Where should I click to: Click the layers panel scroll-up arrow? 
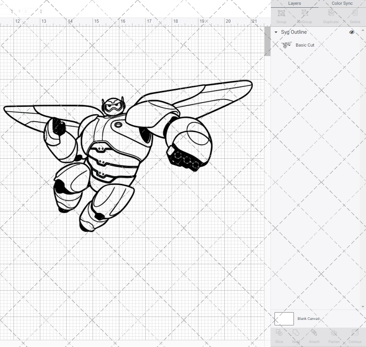[362, 30]
